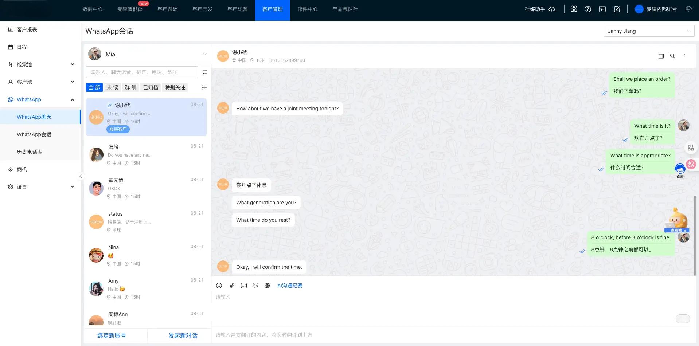Open the emoji picker in message toolbar

point(219,286)
